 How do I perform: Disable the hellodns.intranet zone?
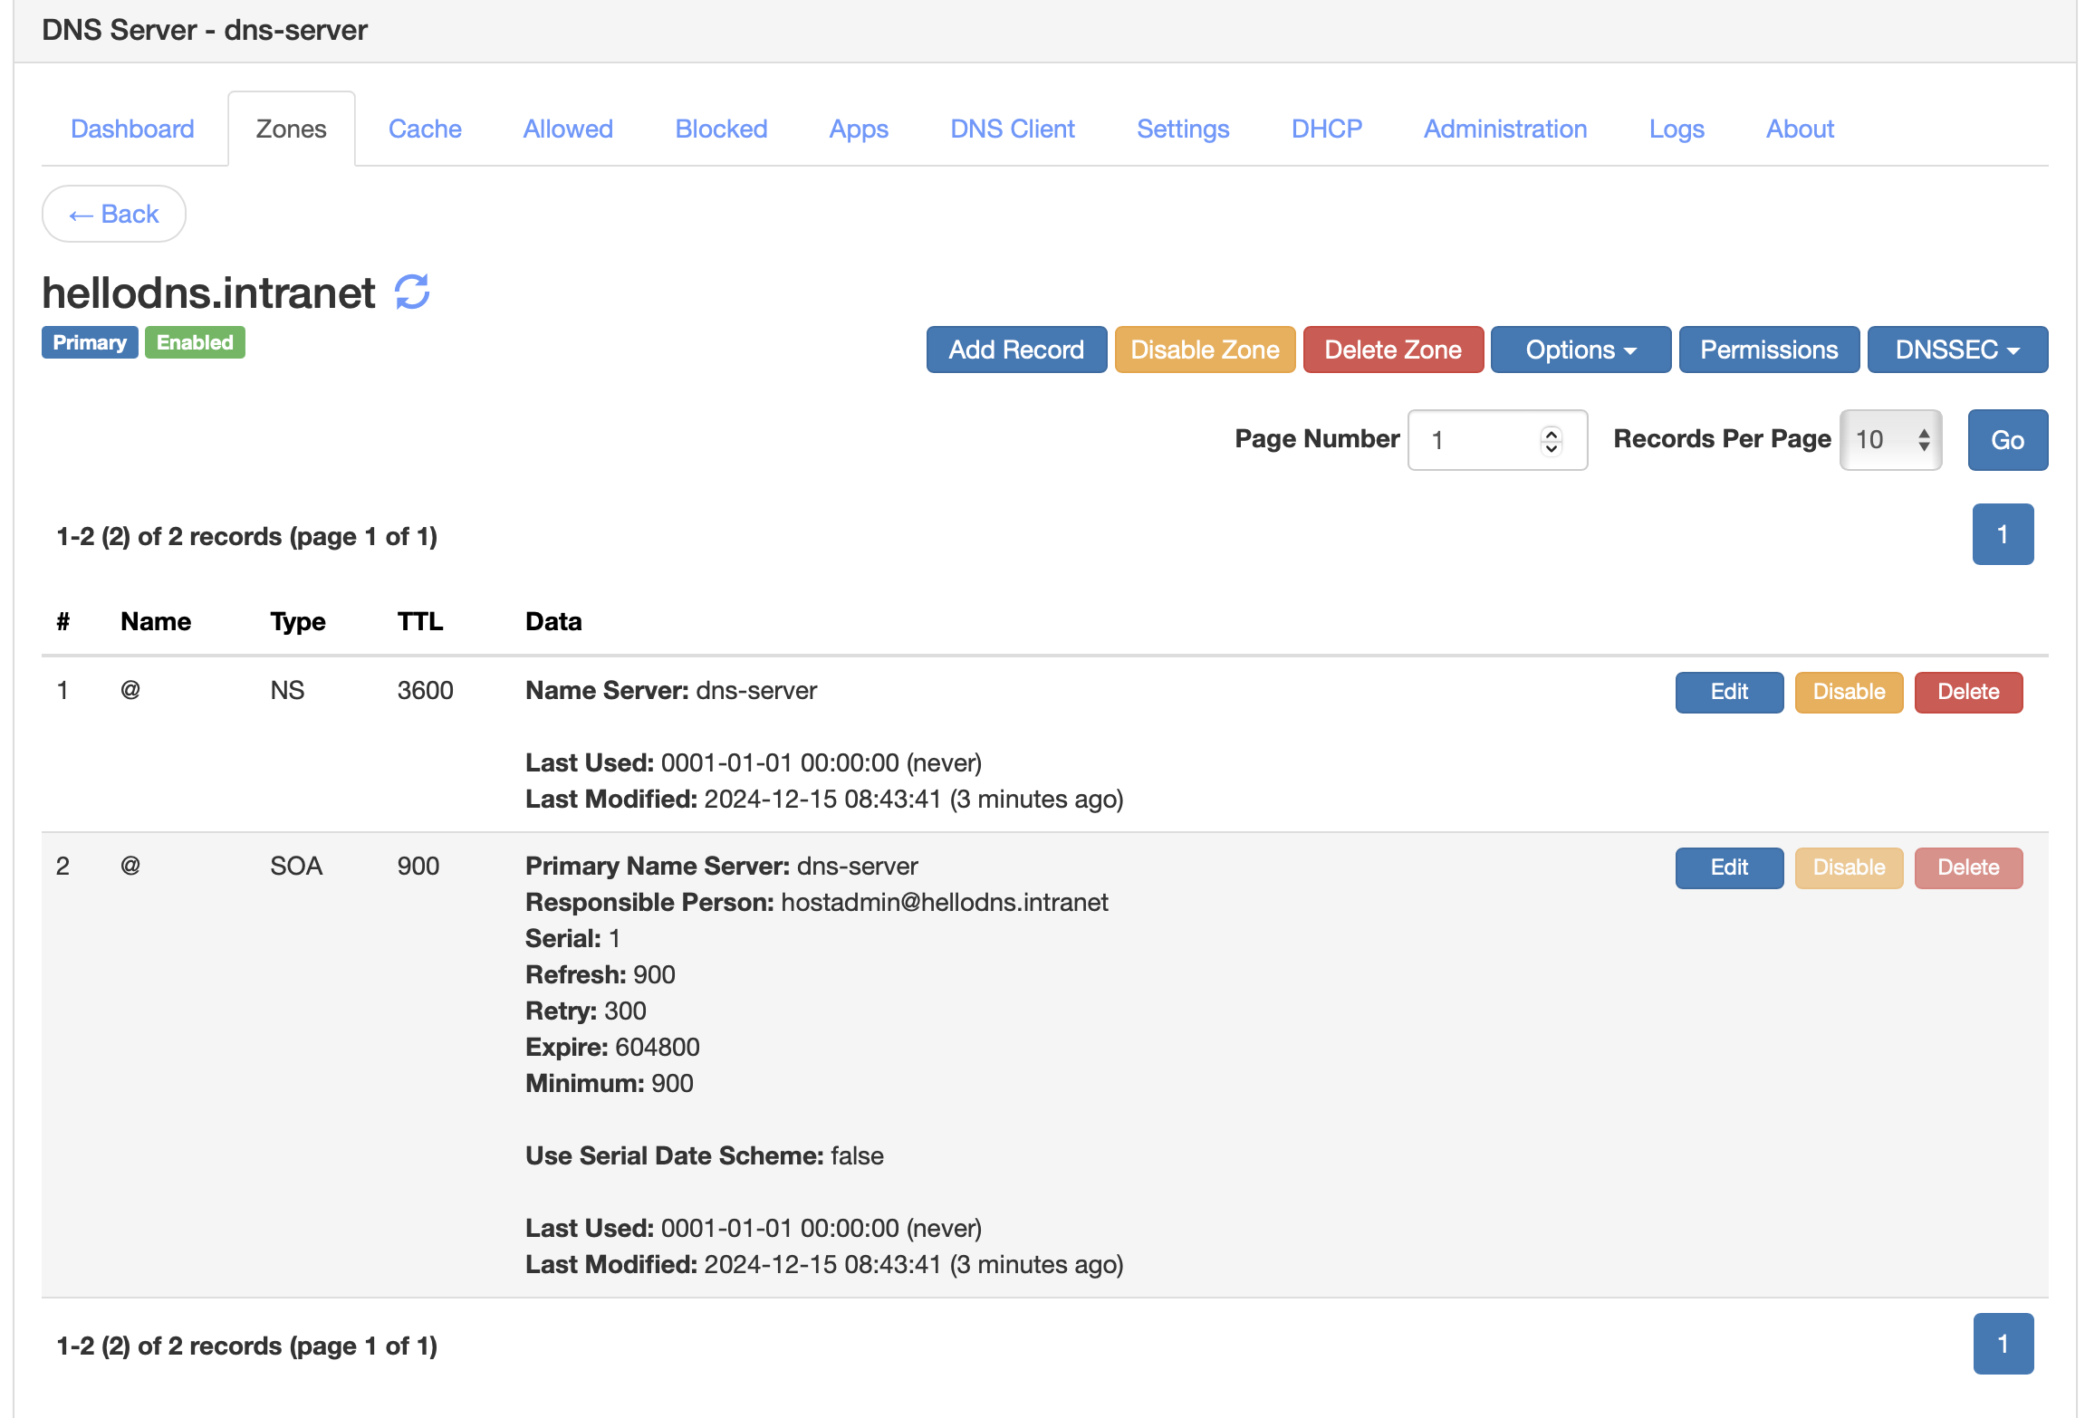pos(1204,350)
